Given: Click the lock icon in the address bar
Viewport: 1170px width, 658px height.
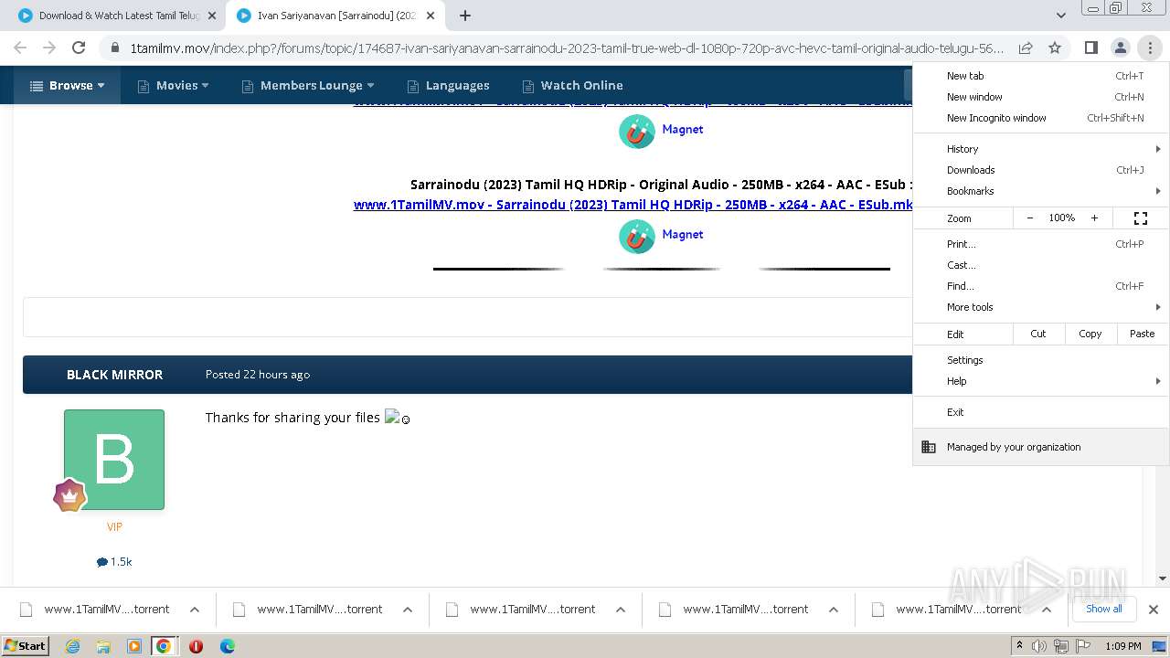Looking at the screenshot, I should point(114,48).
